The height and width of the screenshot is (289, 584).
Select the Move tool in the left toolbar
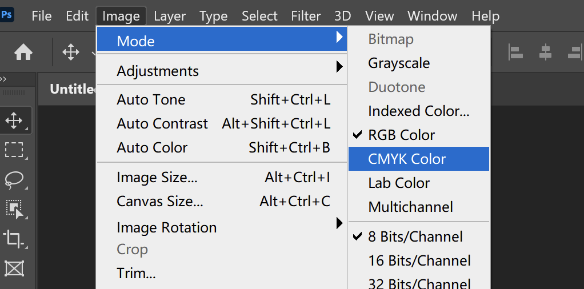coord(14,121)
